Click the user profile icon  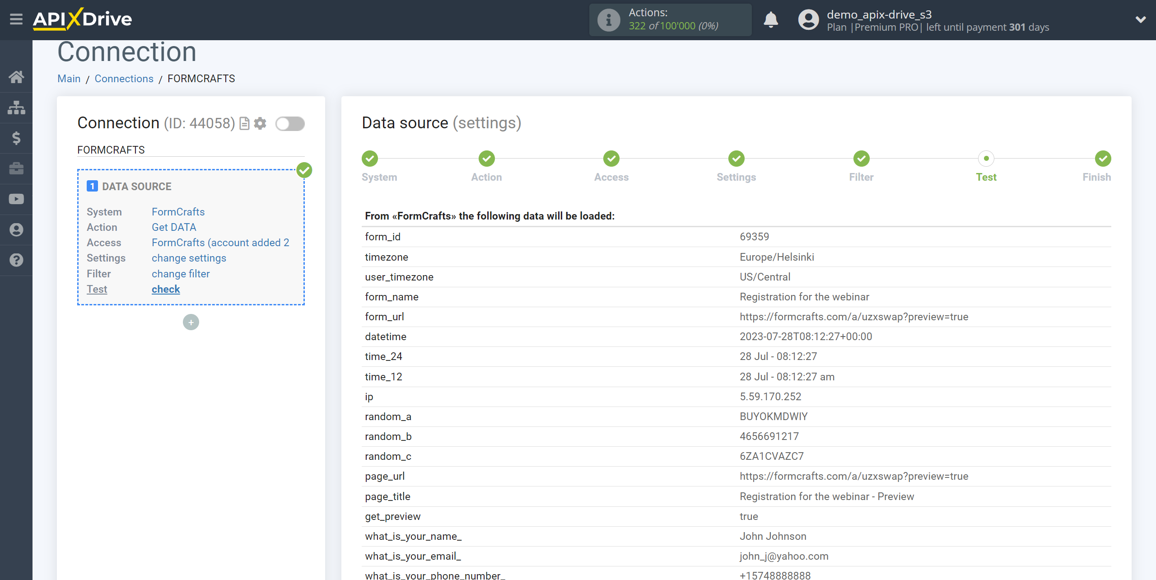click(807, 19)
